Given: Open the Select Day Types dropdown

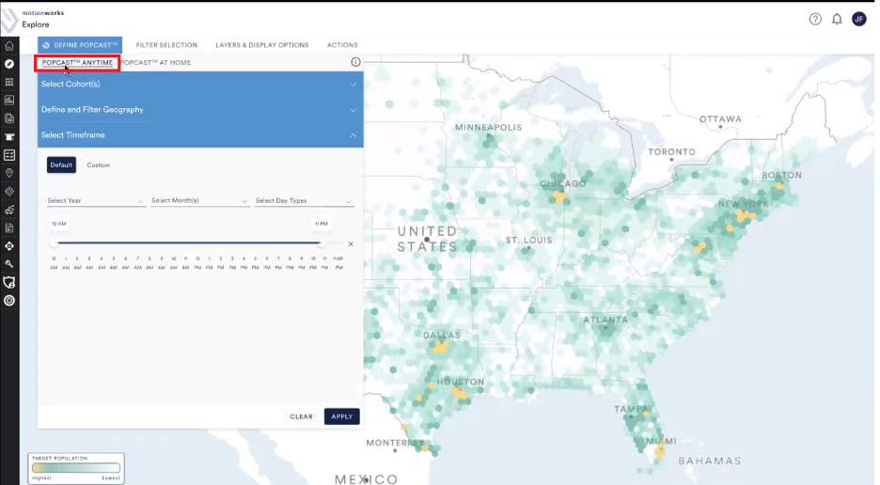Looking at the screenshot, I should pos(305,201).
